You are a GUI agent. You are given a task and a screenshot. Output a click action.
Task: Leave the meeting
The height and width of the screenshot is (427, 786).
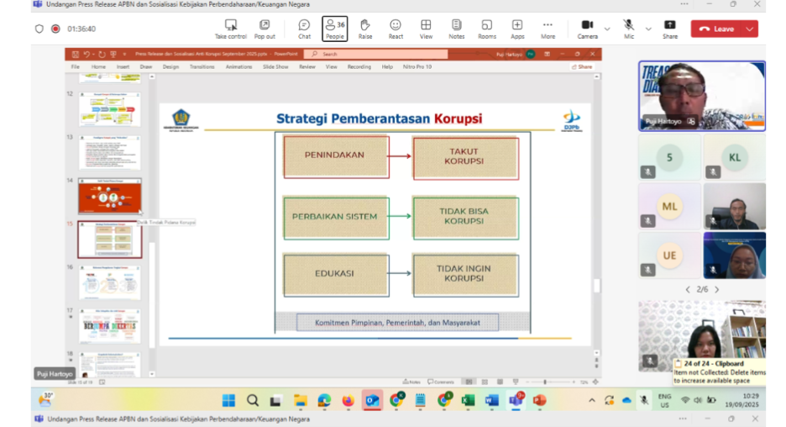(x=716, y=29)
